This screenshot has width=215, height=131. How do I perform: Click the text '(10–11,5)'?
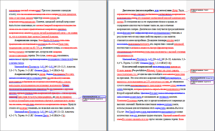pyautogui.click(x=61, y=67)
